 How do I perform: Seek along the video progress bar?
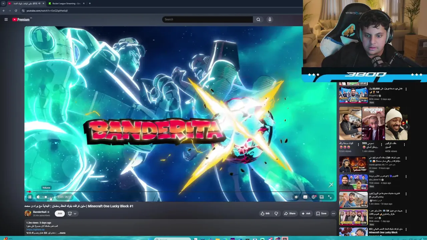pyautogui.click(x=180, y=192)
